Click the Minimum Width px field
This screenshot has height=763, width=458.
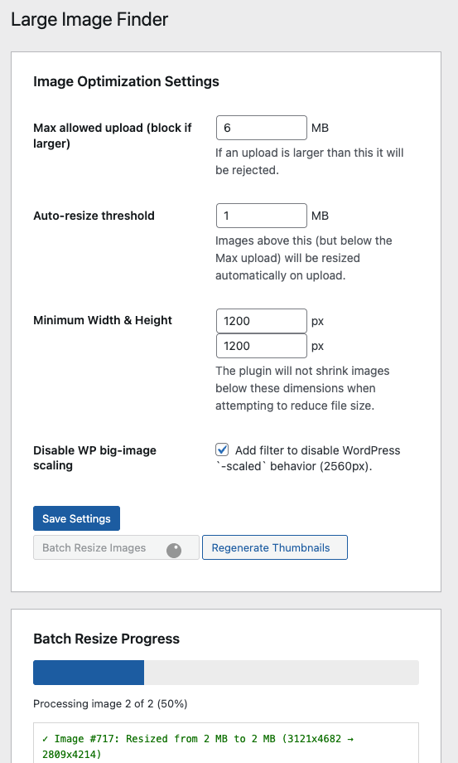click(x=261, y=321)
